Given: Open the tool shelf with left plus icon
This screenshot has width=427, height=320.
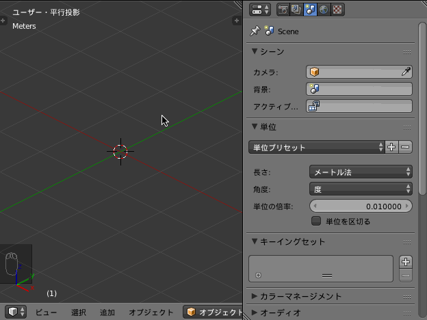Looking at the screenshot, I should [3, 21].
